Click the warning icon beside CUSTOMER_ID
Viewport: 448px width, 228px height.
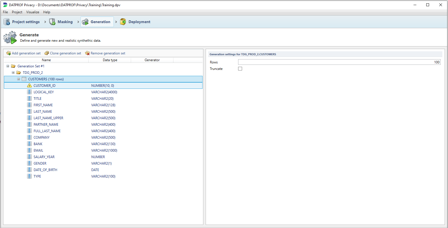coord(29,85)
